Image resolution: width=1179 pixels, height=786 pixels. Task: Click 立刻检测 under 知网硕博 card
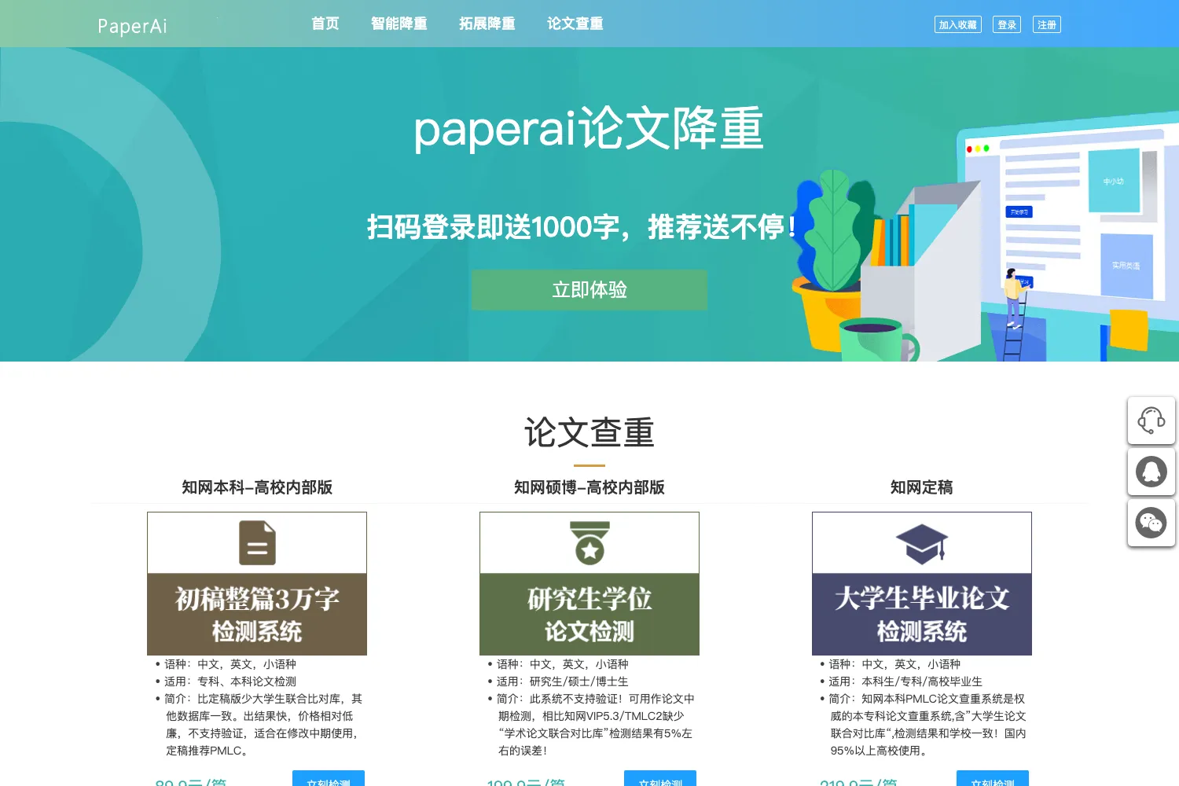point(660,779)
